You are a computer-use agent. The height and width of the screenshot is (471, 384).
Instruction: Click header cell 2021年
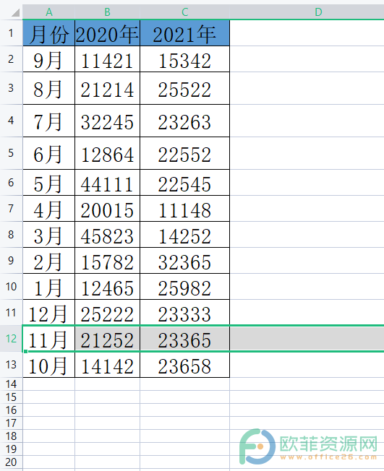pyautogui.click(x=184, y=33)
